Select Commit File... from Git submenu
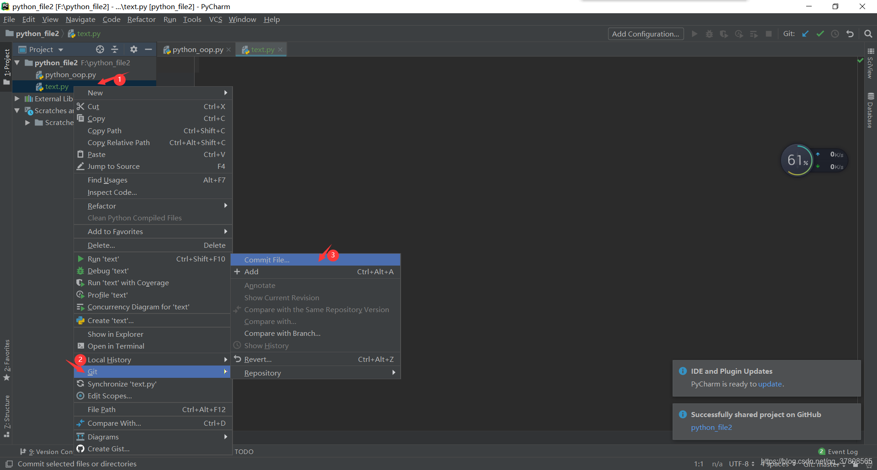The width and height of the screenshot is (877, 470). pos(316,260)
